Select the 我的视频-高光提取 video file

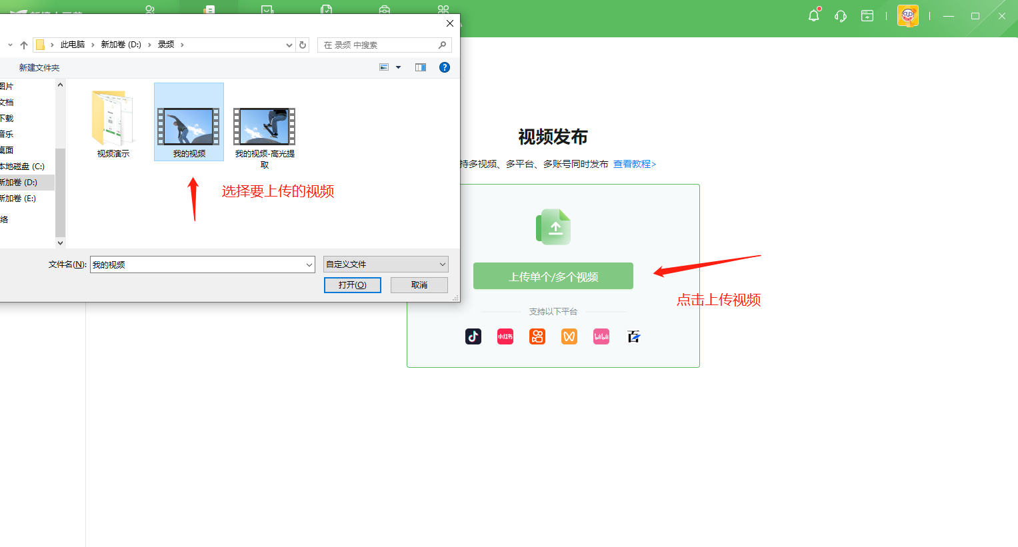point(265,137)
